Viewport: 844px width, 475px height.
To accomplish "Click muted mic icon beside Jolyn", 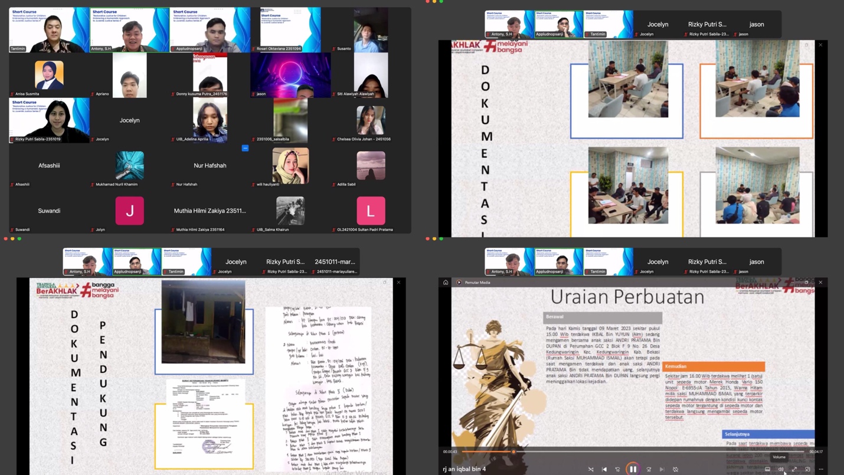I will (x=93, y=230).
